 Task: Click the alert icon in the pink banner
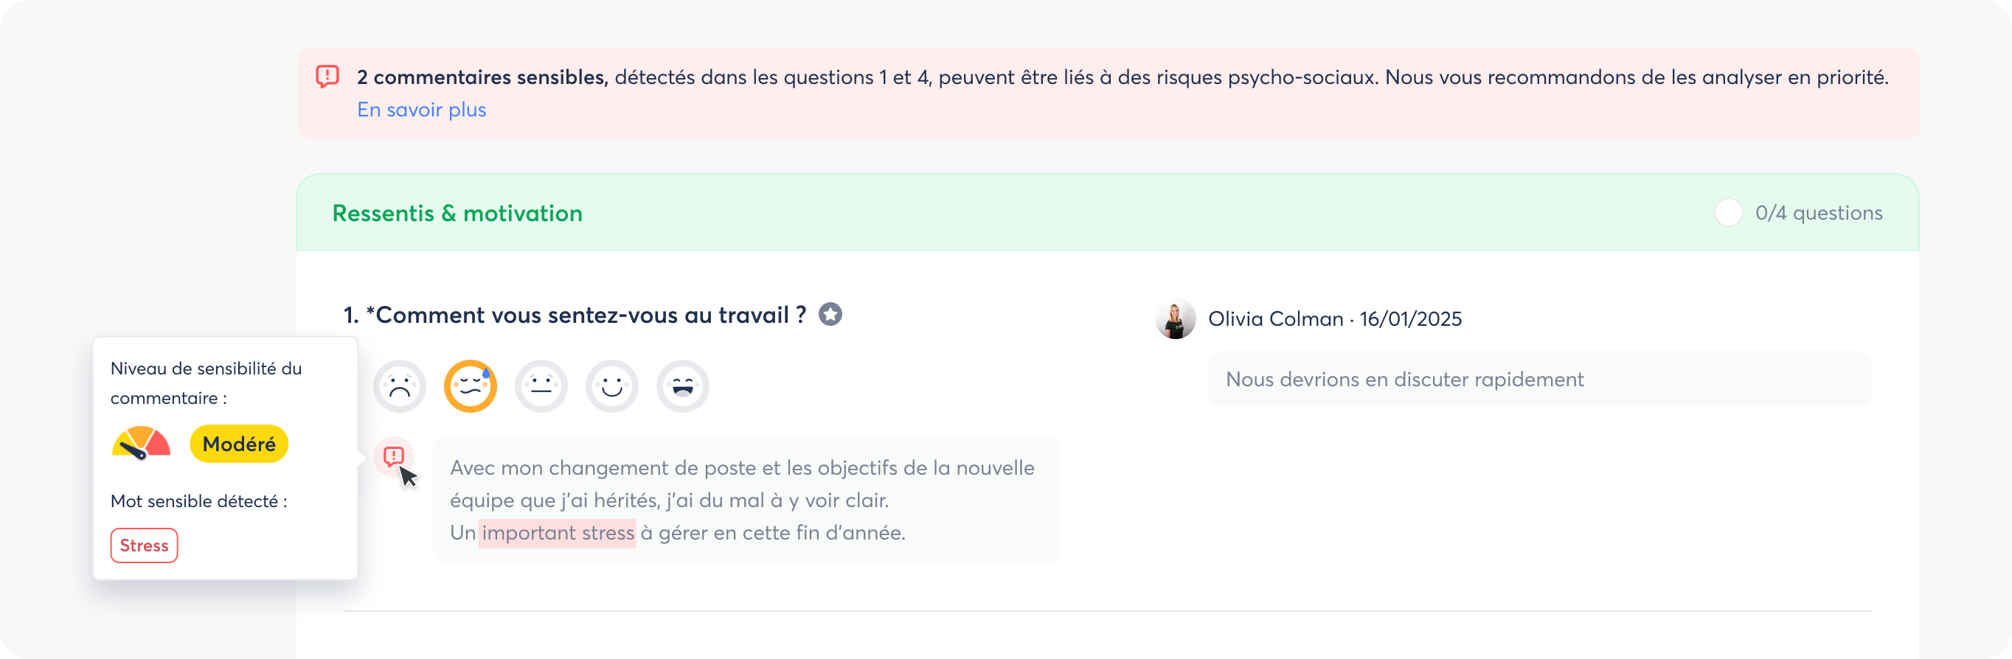point(327,77)
